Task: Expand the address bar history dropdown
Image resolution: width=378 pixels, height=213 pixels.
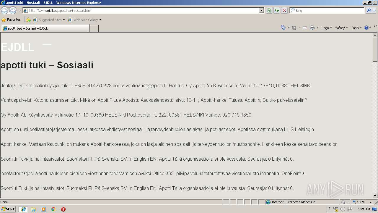Action: tap(262, 11)
